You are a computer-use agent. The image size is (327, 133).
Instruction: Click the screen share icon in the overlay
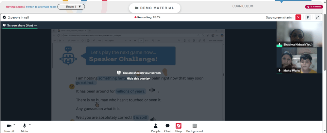coord(119,73)
